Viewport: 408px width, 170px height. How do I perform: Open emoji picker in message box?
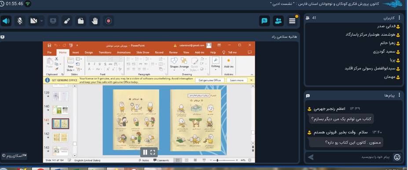coord(397,157)
